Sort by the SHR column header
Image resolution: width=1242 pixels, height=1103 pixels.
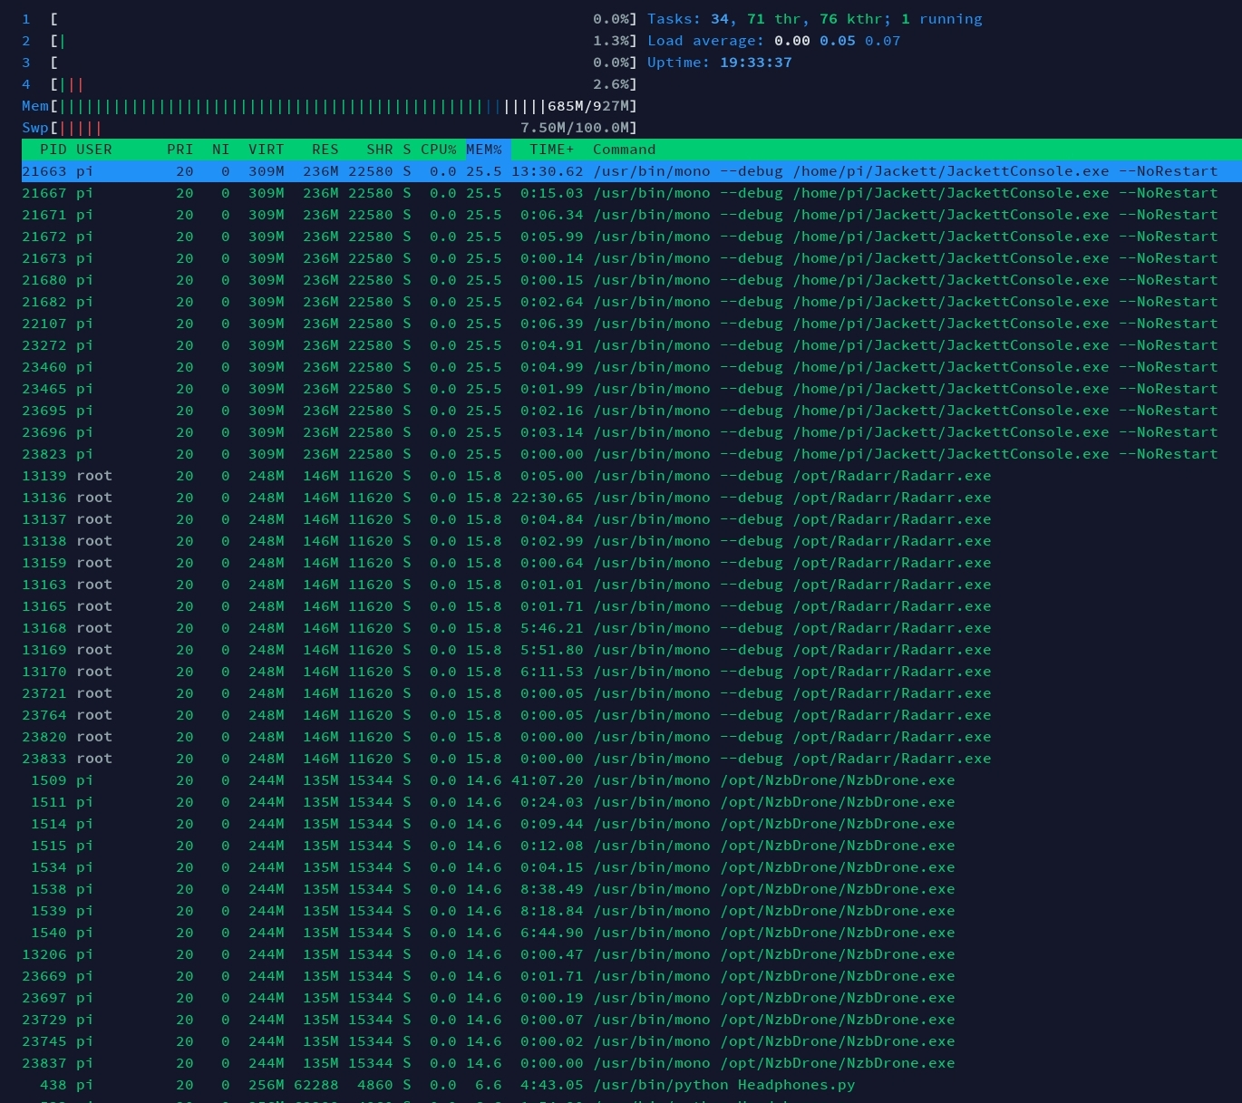(380, 150)
